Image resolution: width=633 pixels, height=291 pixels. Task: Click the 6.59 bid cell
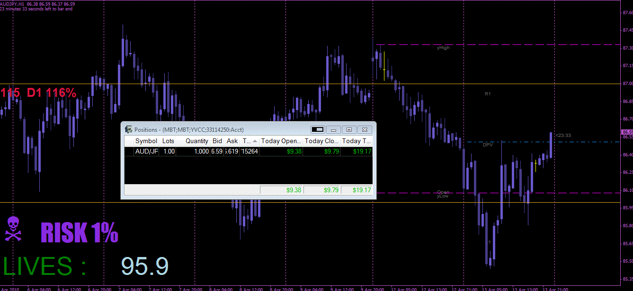[x=217, y=151]
